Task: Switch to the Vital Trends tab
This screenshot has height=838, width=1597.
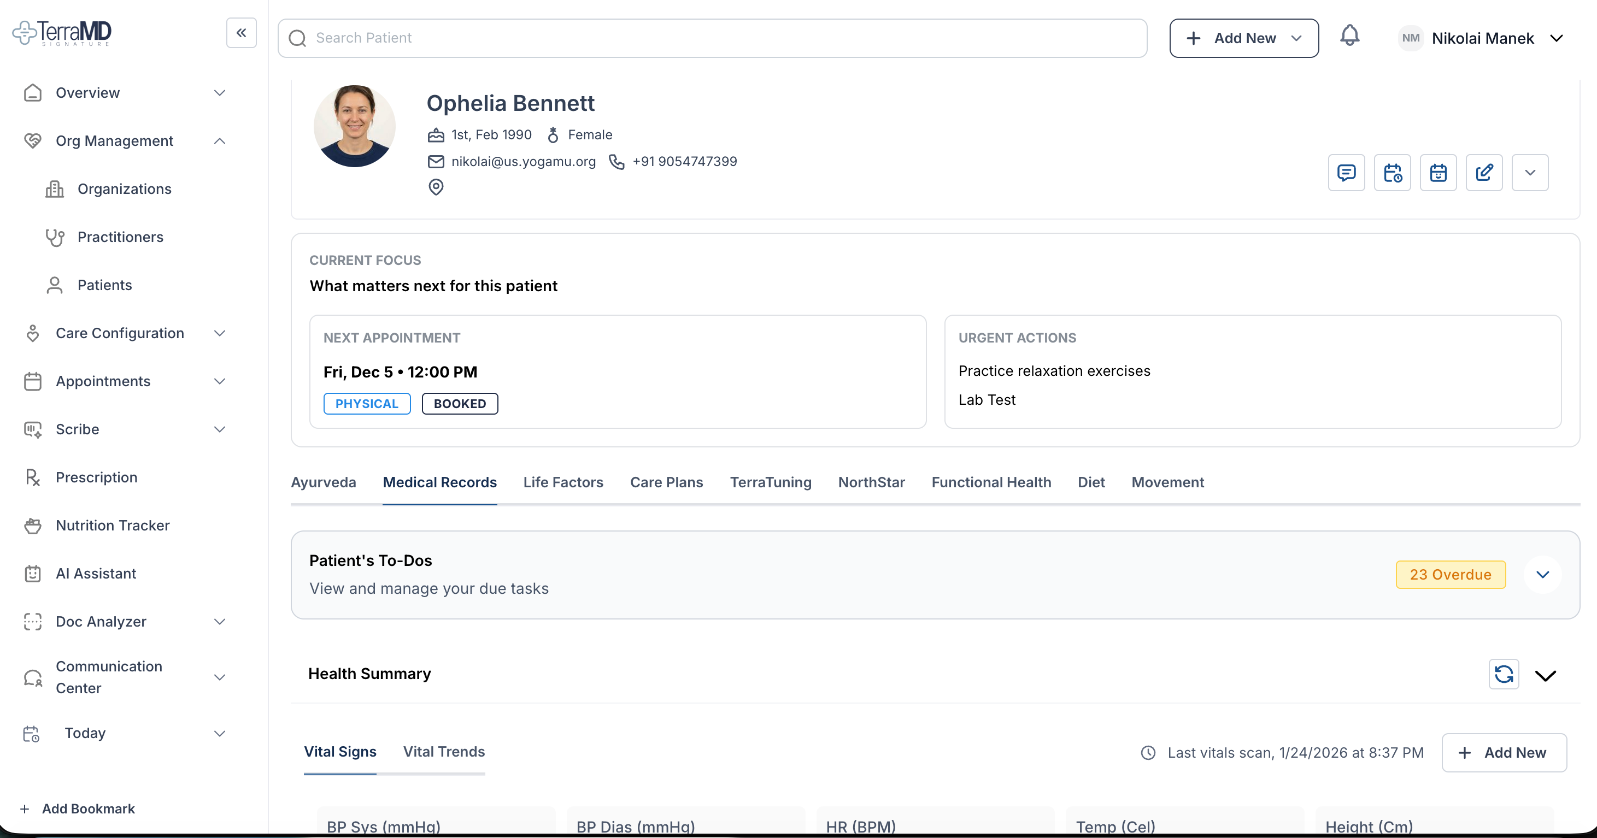Action: point(444,751)
